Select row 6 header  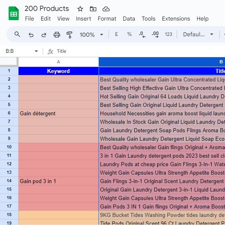coord(9,113)
